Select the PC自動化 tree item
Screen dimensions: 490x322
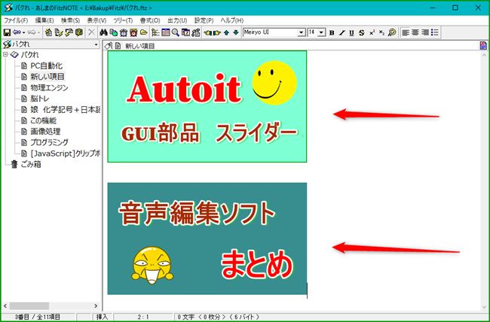tap(46, 66)
